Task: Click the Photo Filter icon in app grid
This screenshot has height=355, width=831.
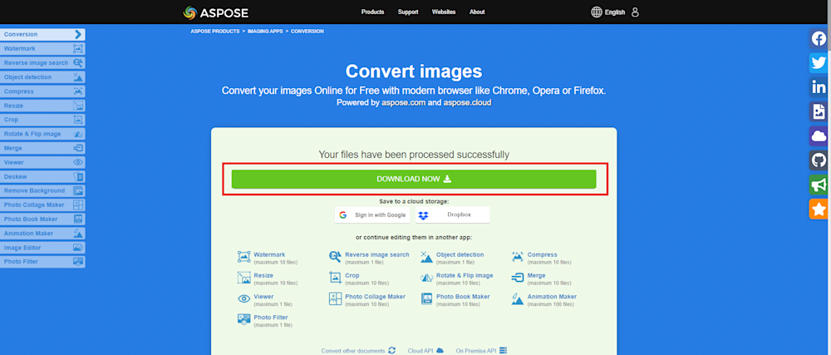Action: (243, 319)
